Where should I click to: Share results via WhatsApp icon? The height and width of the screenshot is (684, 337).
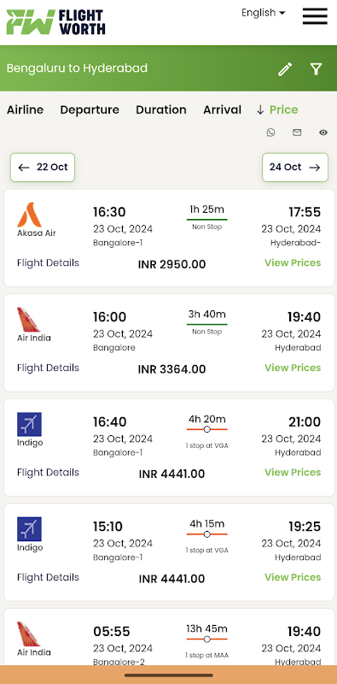(x=270, y=133)
